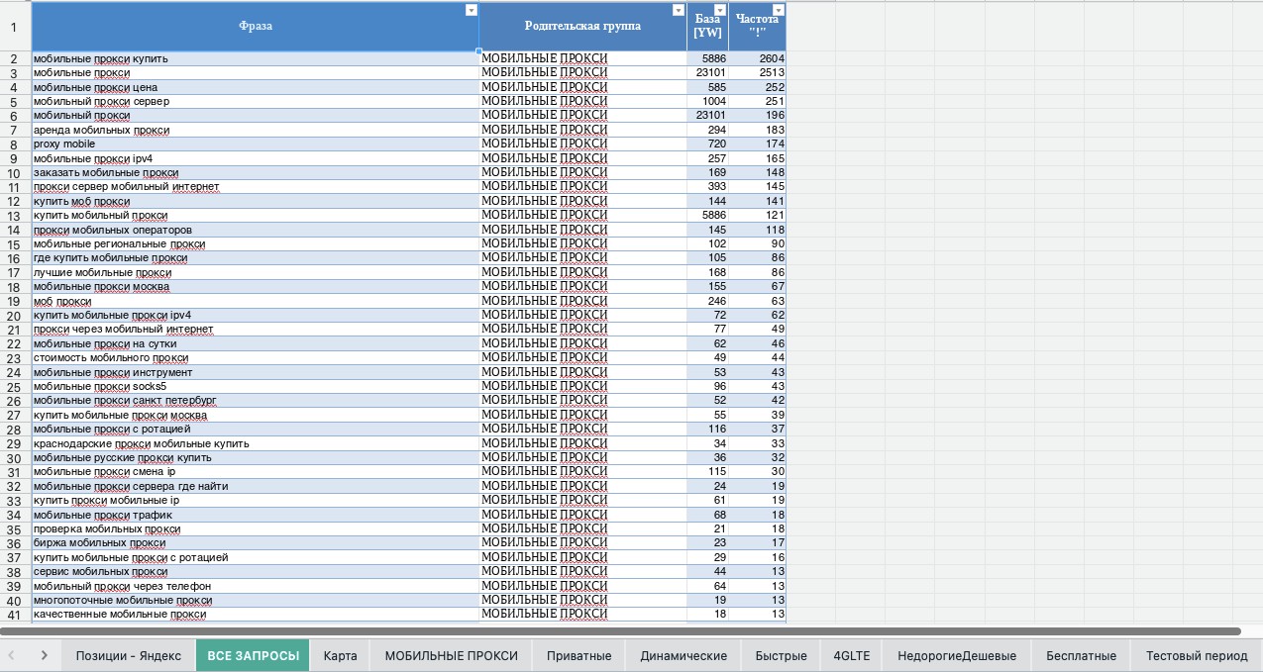Image resolution: width=1263 pixels, height=672 pixels.
Task: Switch to the МОБИЛЬНЫЕ ПРОКСИ sheet tab
Action: (x=451, y=655)
